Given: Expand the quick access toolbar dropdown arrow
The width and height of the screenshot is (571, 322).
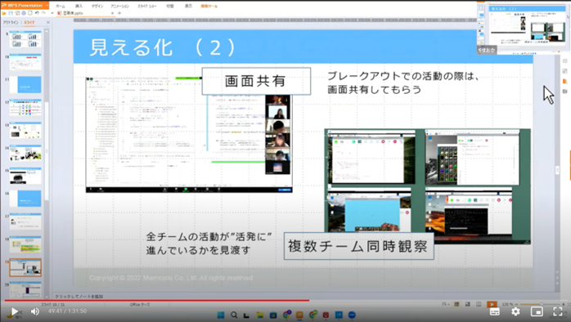Looking at the screenshot, I should pyautogui.click(x=52, y=13).
